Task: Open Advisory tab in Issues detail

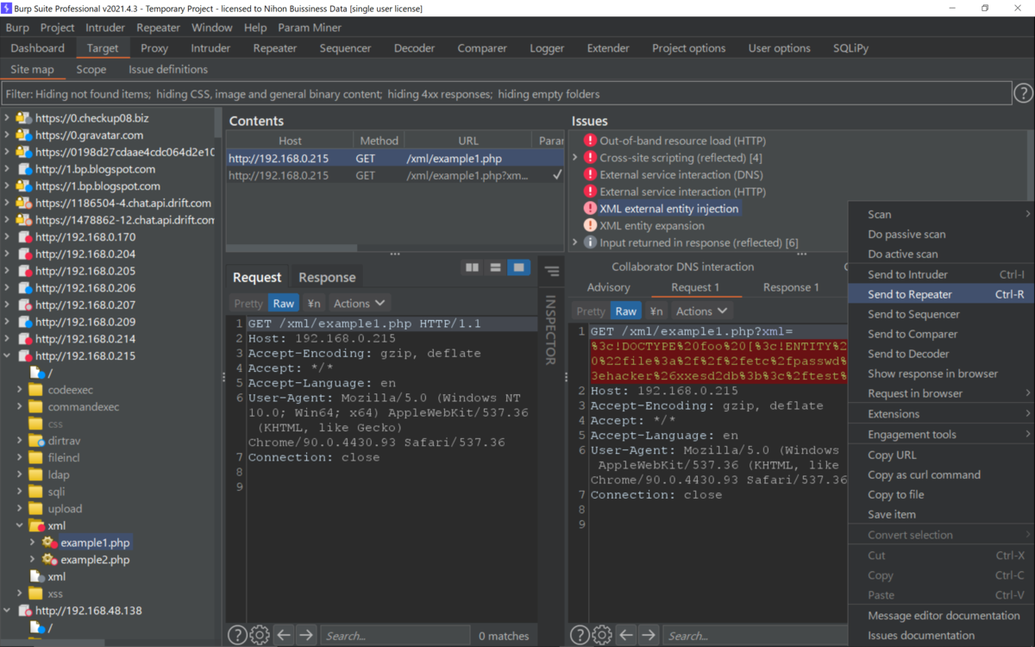Action: point(609,287)
